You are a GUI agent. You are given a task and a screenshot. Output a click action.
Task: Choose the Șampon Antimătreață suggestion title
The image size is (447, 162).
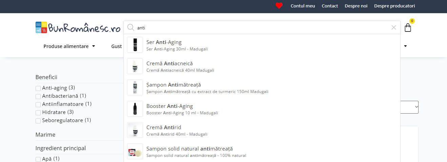(x=174, y=85)
